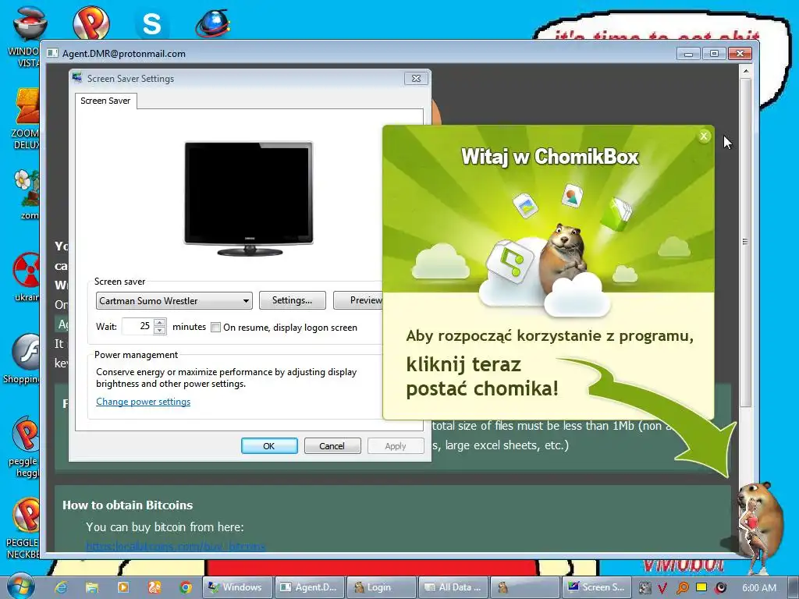
Task: Open screen saver Settings...
Action: (x=292, y=300)
